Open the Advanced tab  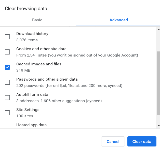click(119, 20)
